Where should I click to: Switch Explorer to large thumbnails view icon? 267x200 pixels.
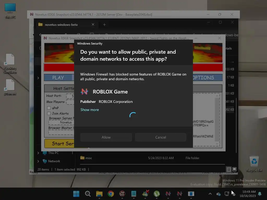(x=234, y=169)
